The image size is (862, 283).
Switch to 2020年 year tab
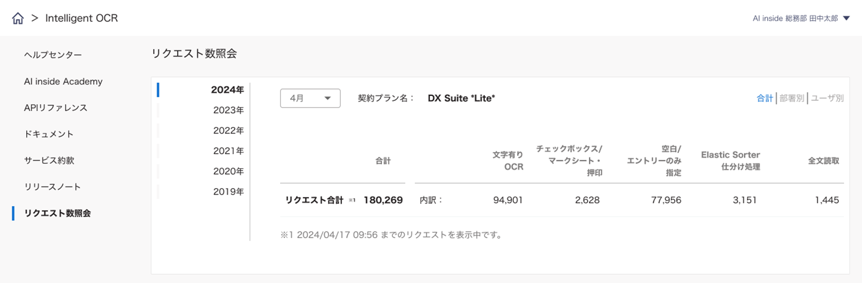click(x=228, y=171)
